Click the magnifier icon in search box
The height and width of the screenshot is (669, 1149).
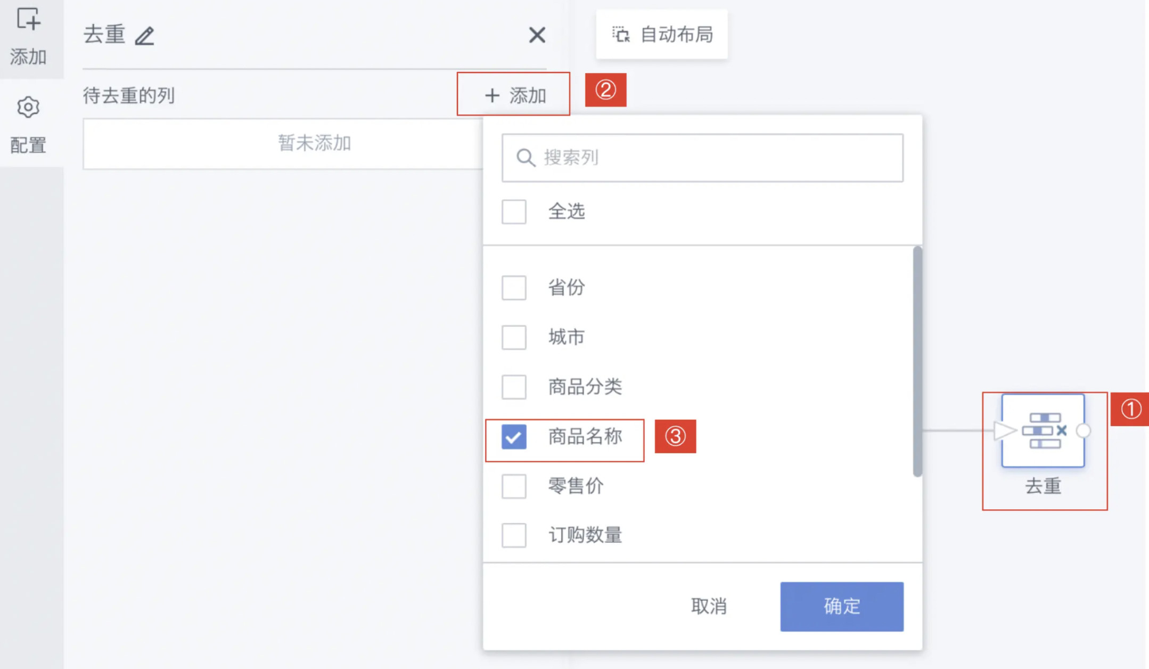click(x=526, y=158)
